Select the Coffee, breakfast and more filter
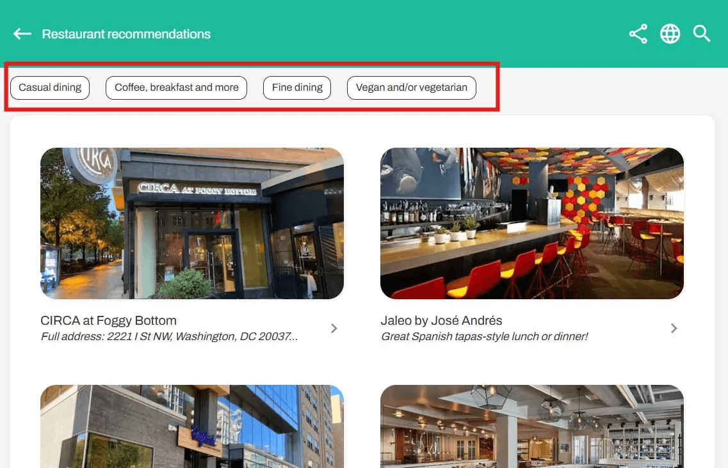This screenshot has width=728, height=468. click(177, 88)
